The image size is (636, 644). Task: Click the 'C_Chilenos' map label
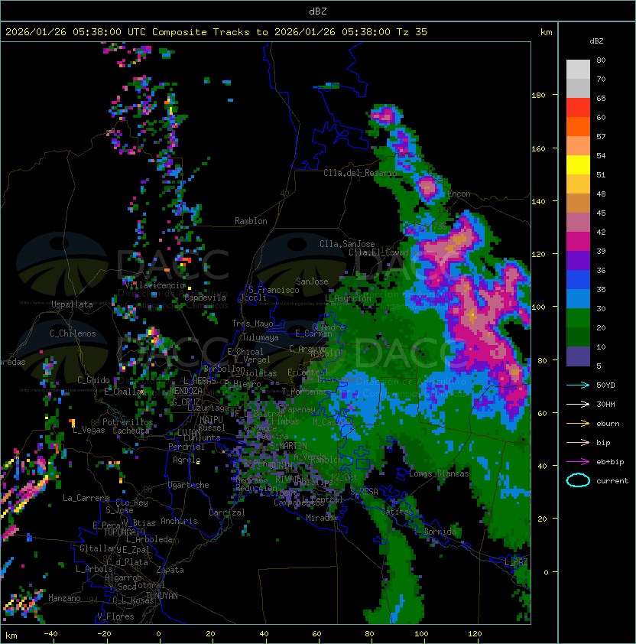tap(73, 333)
